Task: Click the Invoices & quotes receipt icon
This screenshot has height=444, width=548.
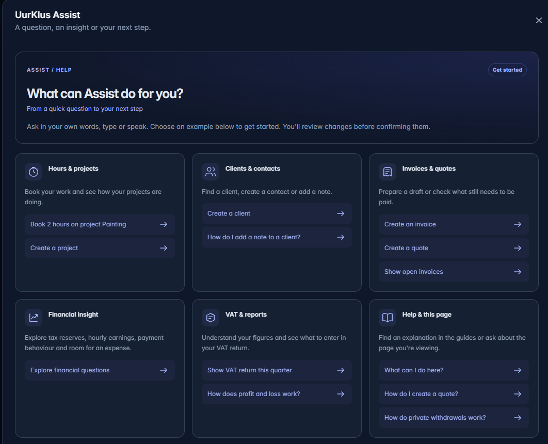Action: point(387,172)
